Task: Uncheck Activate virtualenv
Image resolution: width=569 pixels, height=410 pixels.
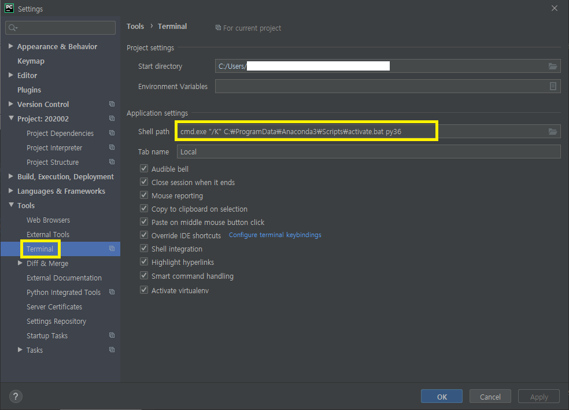Action: [144, 290]
